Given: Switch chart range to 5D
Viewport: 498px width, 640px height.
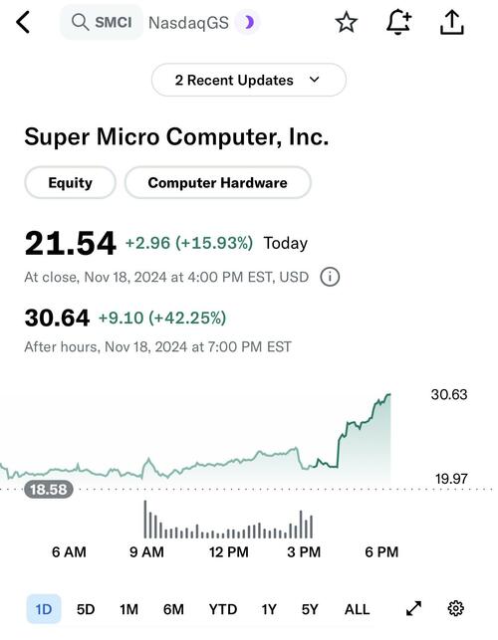Looking at the screenshot, I should point(86,609).
